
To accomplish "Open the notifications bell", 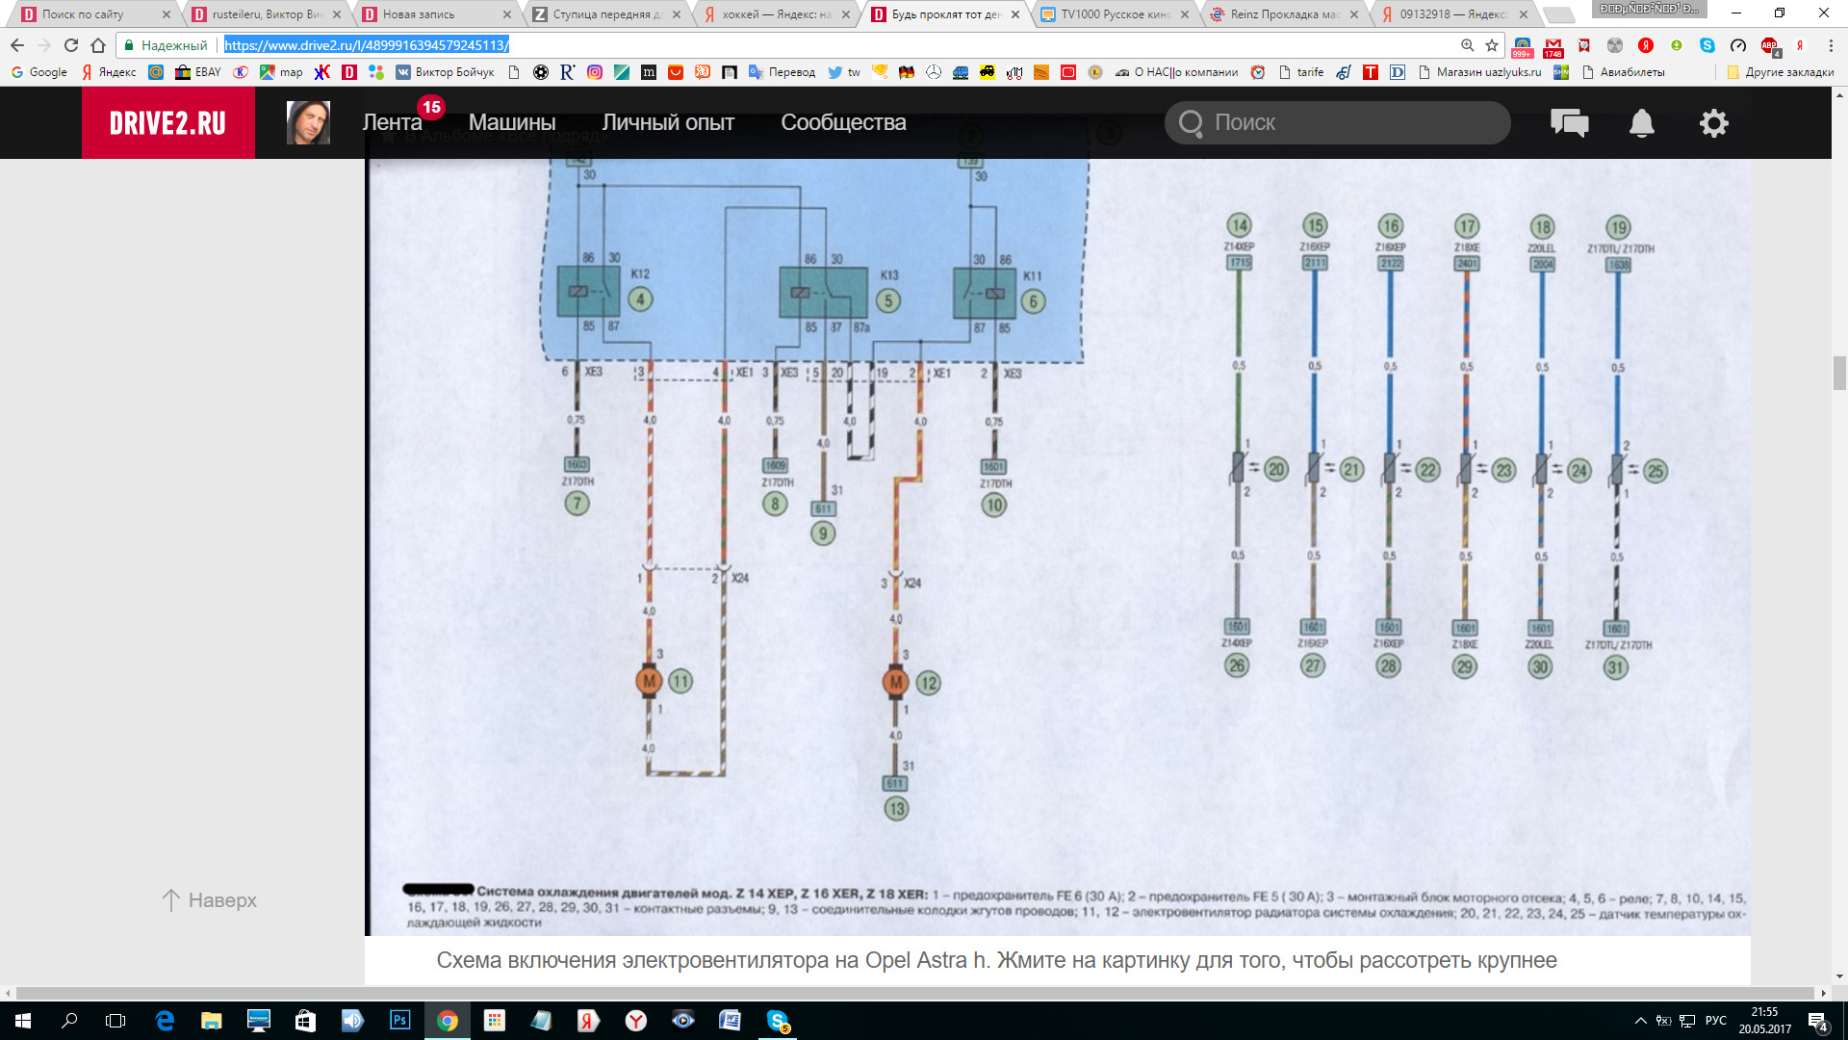I will pos(1642,122).
